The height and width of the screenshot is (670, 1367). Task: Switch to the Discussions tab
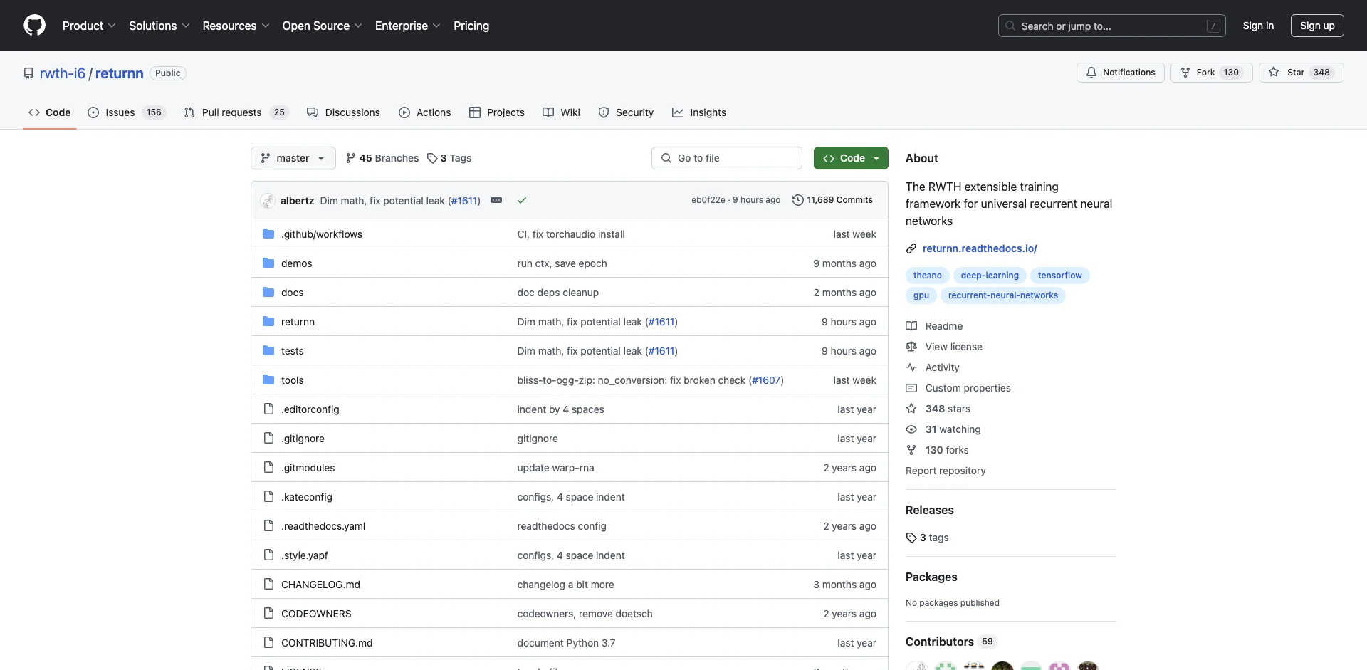343,112
